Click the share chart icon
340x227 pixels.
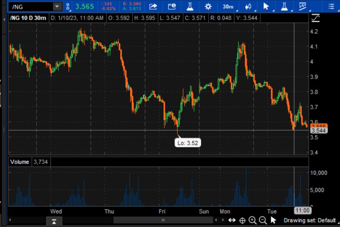[153, 7]
